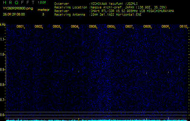Click the HROFFT title text
The height and width of the screenshot is (121, 190).
(19, 2)
